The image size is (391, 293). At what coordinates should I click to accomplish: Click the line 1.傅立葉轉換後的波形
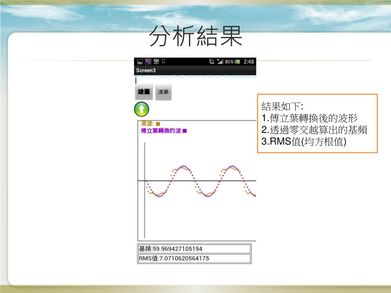309,118
